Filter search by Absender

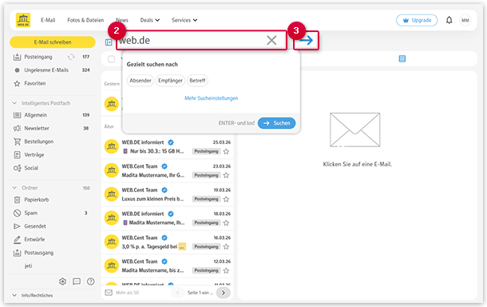tap(140, 81)
